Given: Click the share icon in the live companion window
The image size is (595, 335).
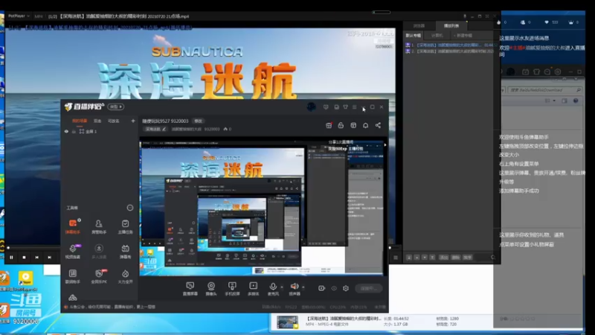Looking at the screenshot, I should [x=378, y=125].
